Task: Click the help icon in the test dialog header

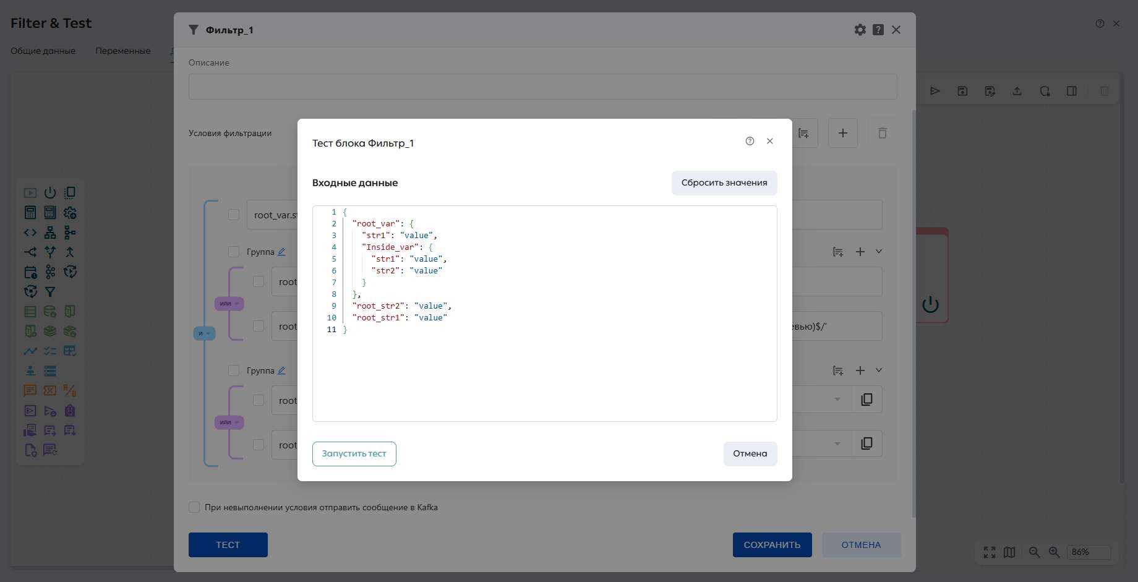Action: click(750, 141)
